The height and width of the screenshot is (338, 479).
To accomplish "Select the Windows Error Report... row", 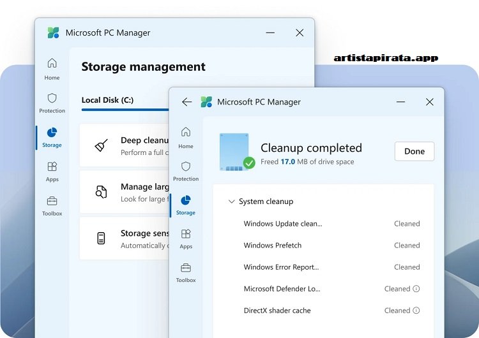I will tap(331, 267).
